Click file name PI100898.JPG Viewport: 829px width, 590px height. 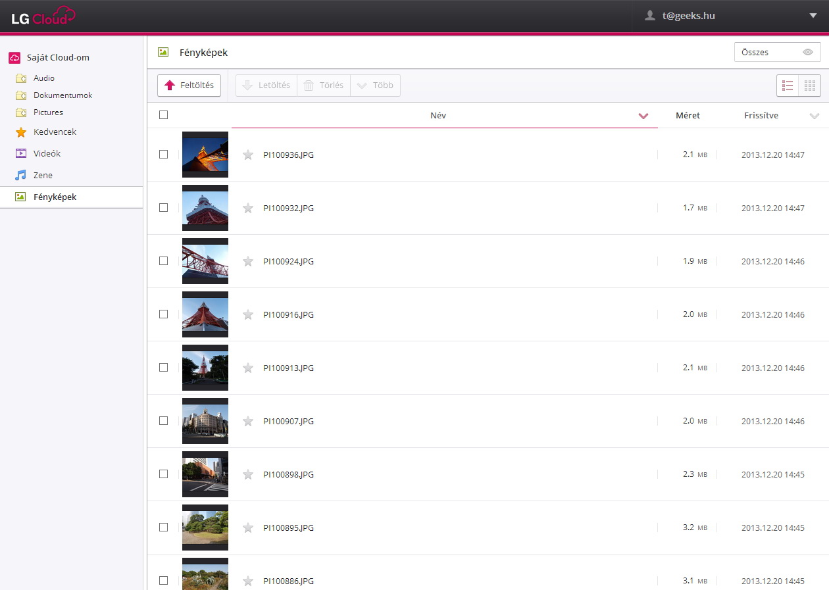(x=288, y=475)
